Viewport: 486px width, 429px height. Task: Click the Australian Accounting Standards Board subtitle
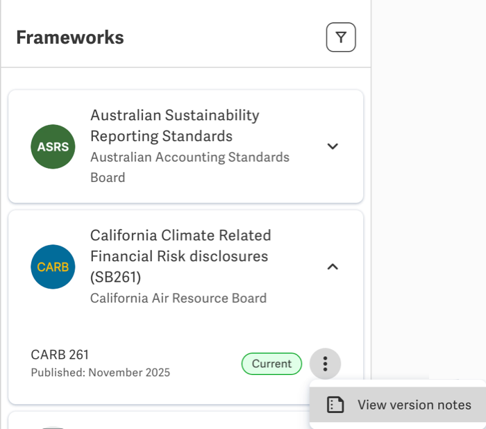pos(190,167)
